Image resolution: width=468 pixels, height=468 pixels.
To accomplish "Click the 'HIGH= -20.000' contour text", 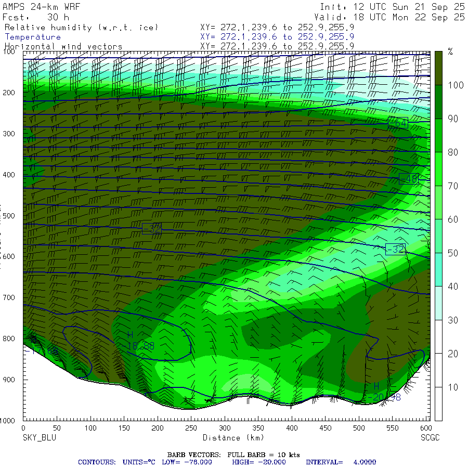I will point(259,462).
